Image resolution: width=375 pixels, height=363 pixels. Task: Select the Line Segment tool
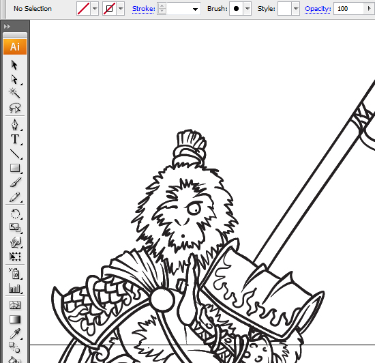pos(15,154)
